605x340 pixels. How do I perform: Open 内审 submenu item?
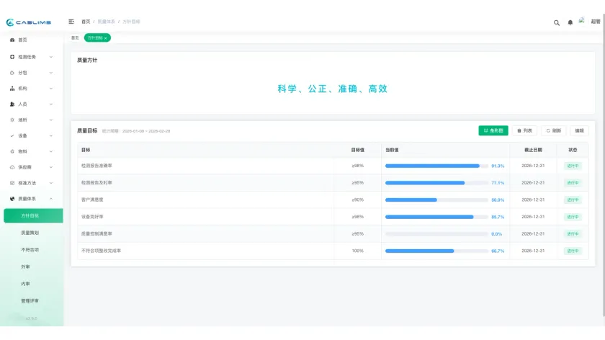click(x=25, y=284)
